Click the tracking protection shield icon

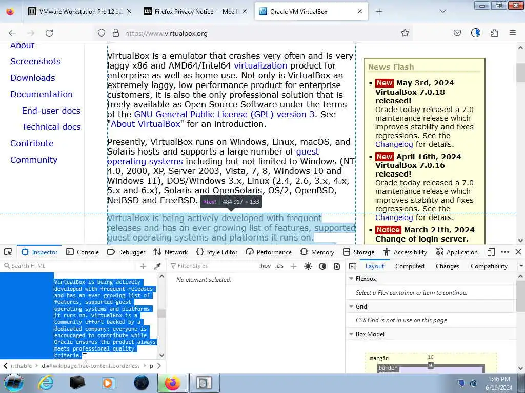point(102,33)
